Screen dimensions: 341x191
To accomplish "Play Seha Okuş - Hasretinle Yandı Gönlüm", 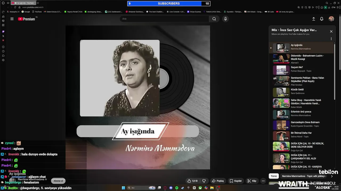I will (x=302, y=103).
